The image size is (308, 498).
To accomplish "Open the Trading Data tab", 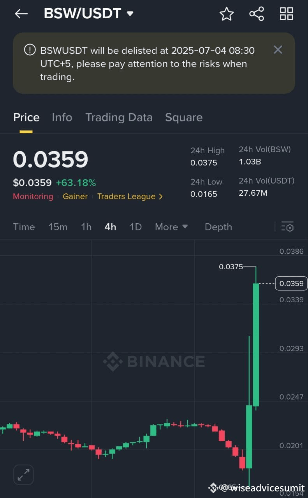I will click(x=119, y=117).
